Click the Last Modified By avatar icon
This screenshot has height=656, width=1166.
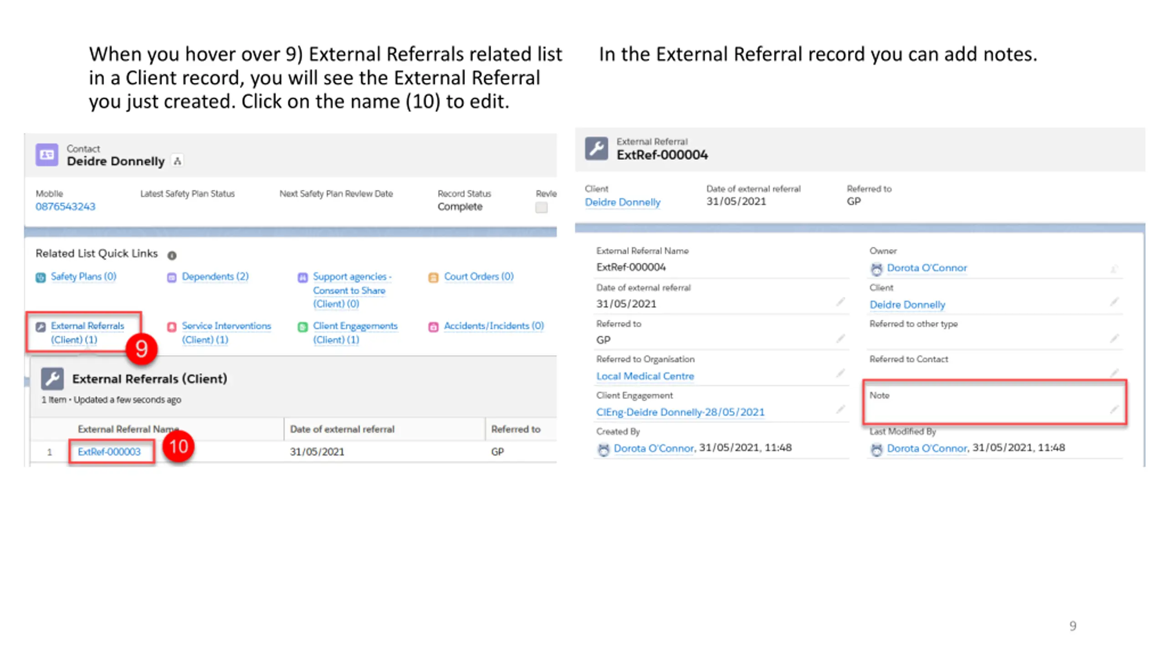point(876,450)
